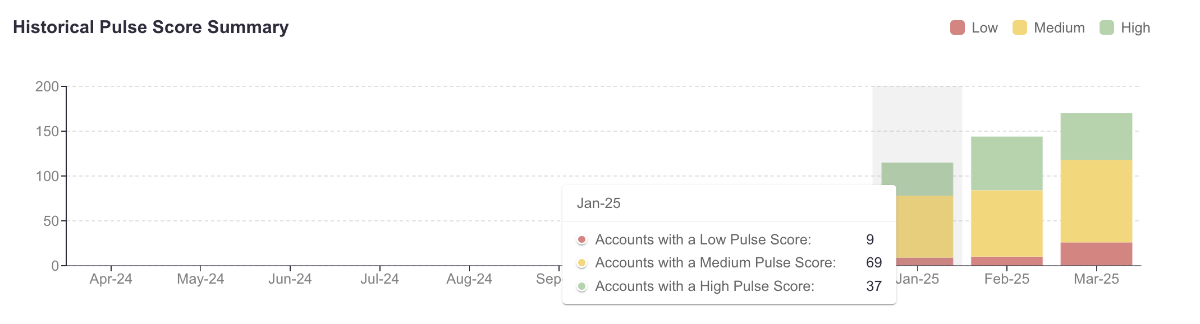Select the yellow Medium segment of Jan-25 bar
The height and width of the screenshot is (324, 1200).
pyautogui.click(x=924, y=226)
